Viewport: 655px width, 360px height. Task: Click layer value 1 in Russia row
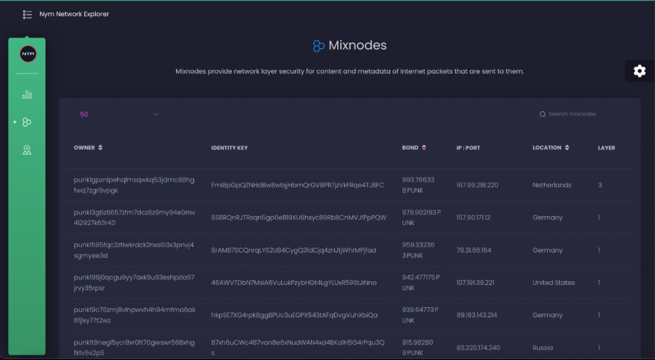tap(599, 347)
